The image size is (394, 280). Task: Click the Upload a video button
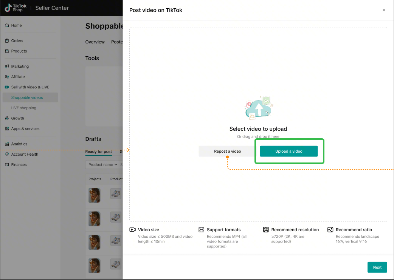289,152
